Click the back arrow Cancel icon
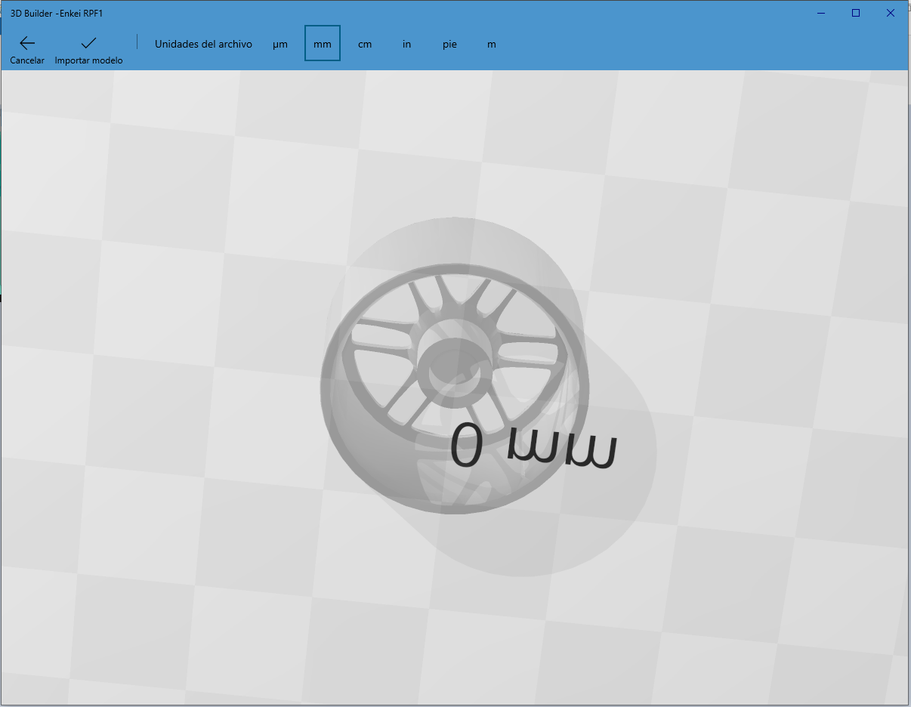Screen dimensions: 911x707 (27, 43)
